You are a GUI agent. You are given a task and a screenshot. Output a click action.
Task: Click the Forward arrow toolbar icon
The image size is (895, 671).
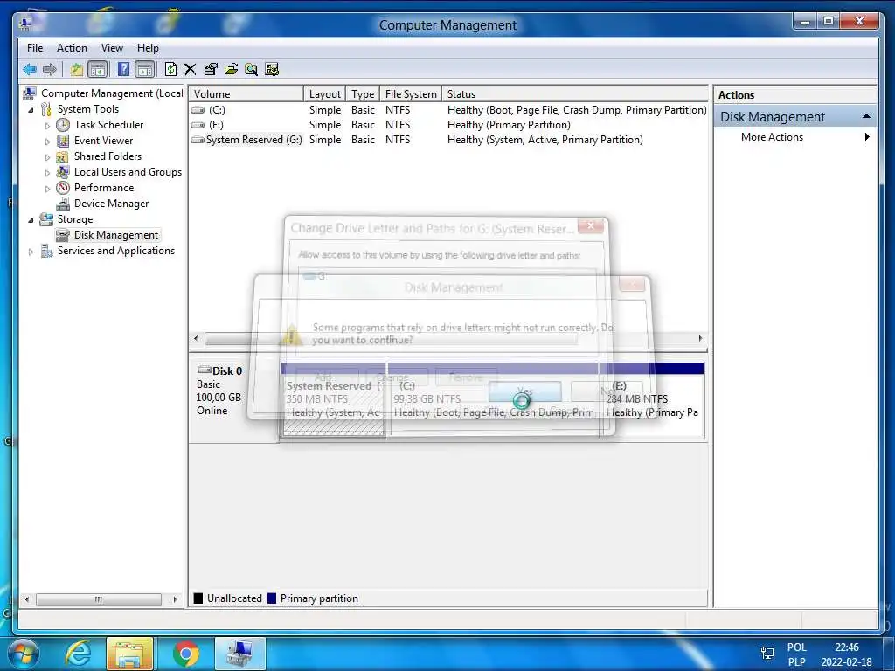(x=50, y=70)
